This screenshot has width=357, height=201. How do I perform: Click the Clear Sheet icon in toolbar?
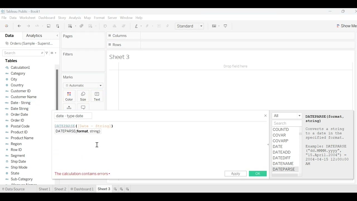[90, 26]
